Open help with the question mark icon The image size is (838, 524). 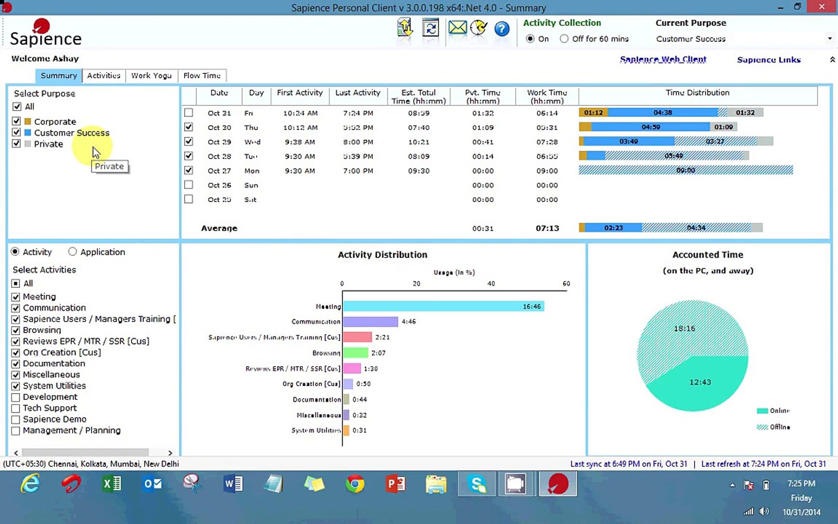[x=501, y=29]
